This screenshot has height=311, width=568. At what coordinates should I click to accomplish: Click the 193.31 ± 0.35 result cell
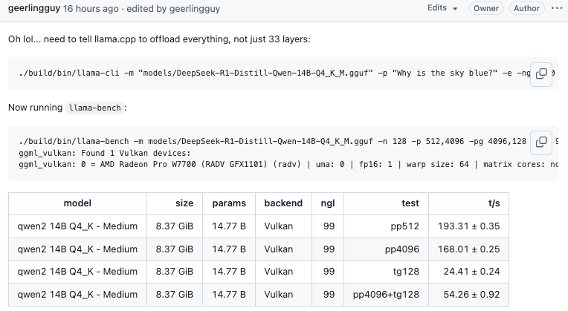pos(468,226)
